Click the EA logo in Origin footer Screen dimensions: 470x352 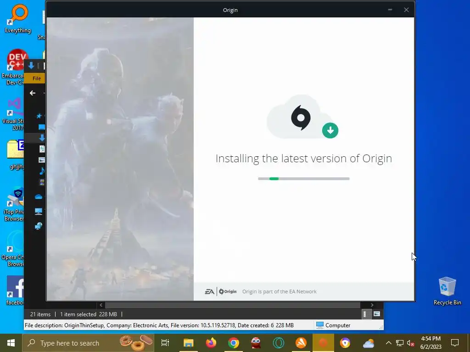(209, 291)
